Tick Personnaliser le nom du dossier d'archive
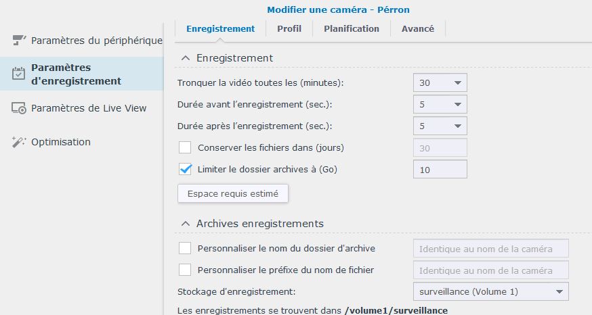592x315 pixels. point(185,248)
